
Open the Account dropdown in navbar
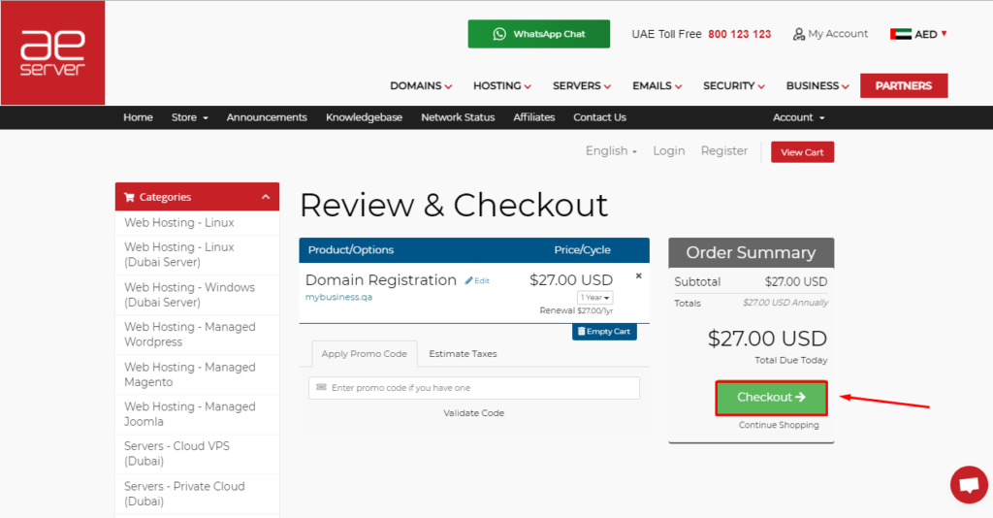click(799, 117)
